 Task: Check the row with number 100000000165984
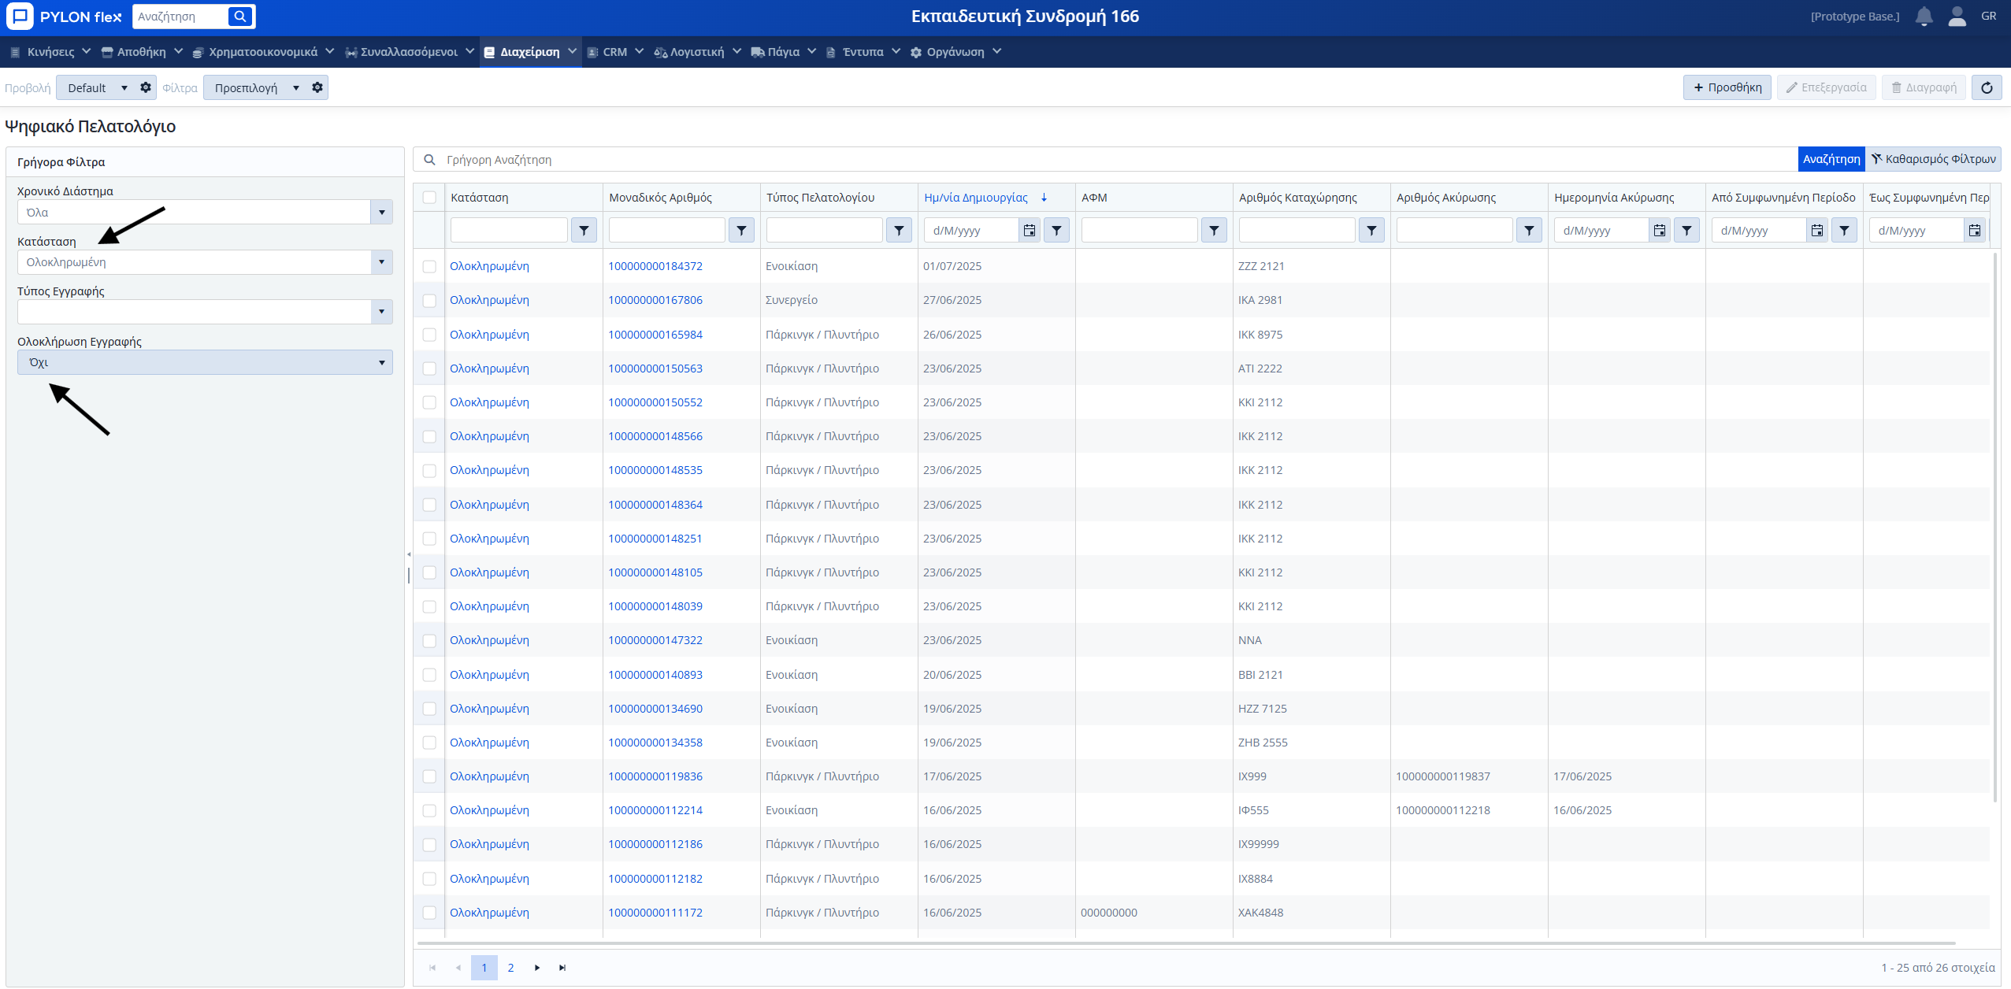(x=429, y=335)
